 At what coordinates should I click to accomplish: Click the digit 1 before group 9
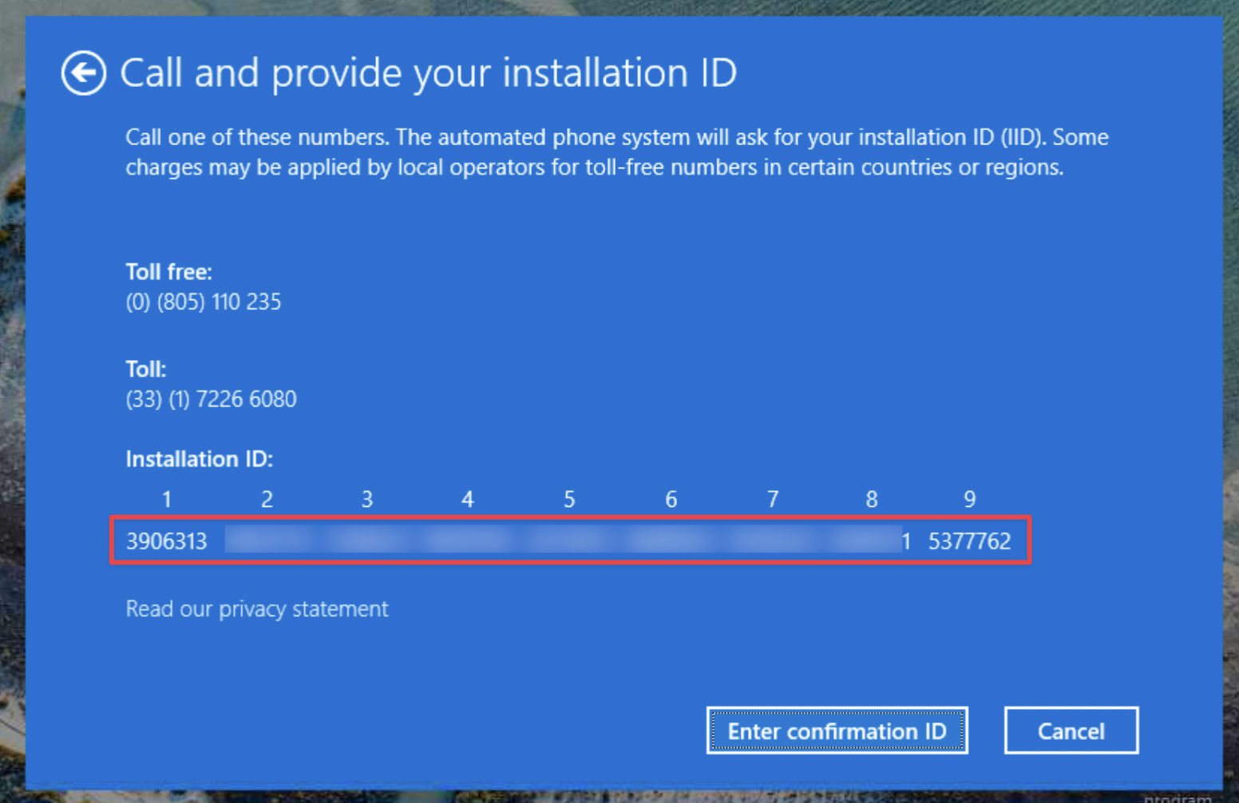[x=906, y=540]
